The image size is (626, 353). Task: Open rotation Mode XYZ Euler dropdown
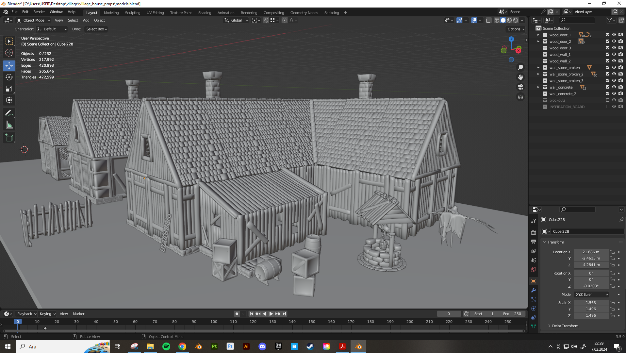coord(591,294)
